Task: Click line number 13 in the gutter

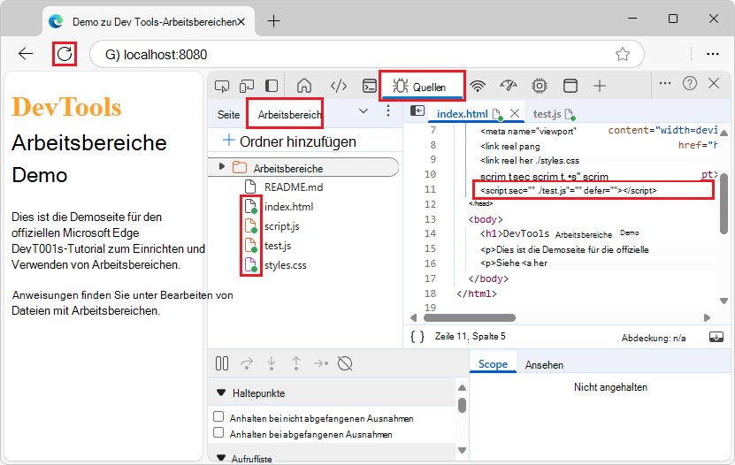Action: [x=430, y=219]
